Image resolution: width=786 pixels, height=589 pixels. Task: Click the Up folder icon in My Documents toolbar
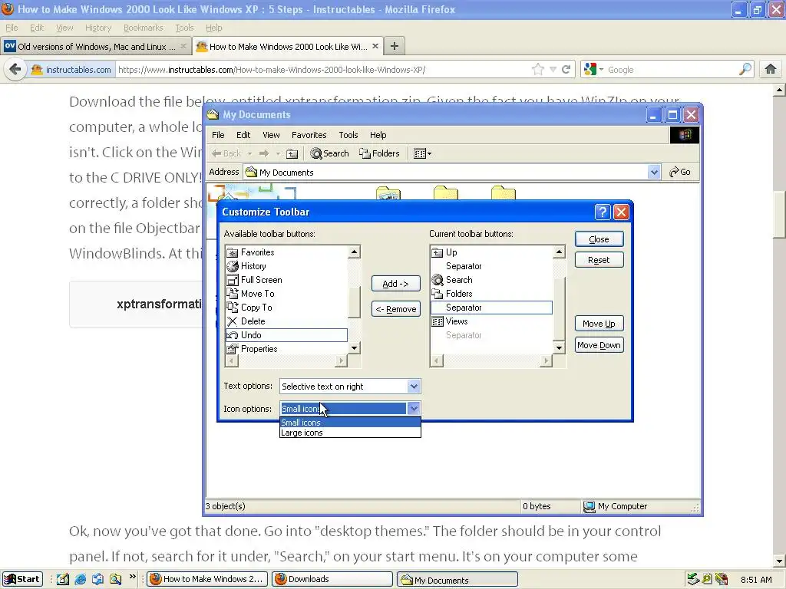click(292, 153)
